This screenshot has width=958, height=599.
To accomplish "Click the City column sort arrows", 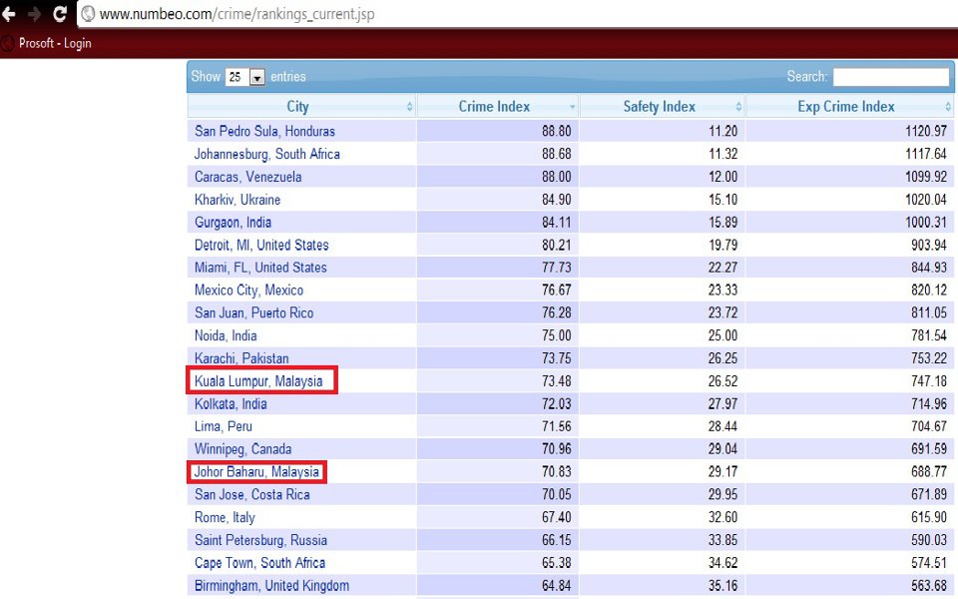I will click(x=409, y=107).
